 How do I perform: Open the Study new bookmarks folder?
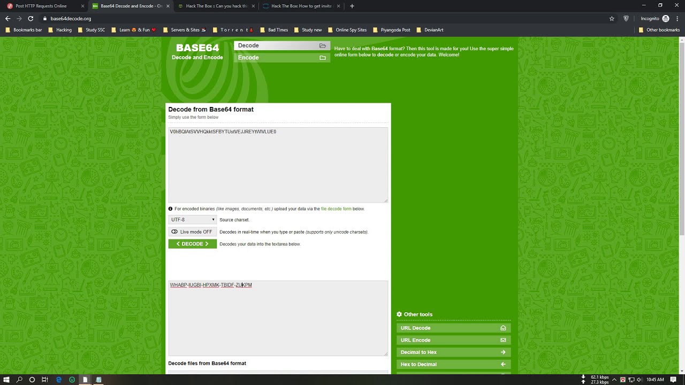click(x=308, y=30)
